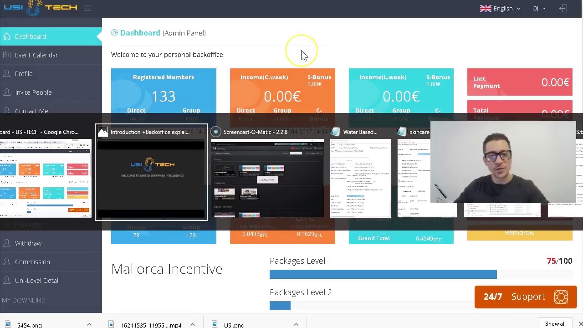
Task: Click the group count 179
Action: [191, 235]
